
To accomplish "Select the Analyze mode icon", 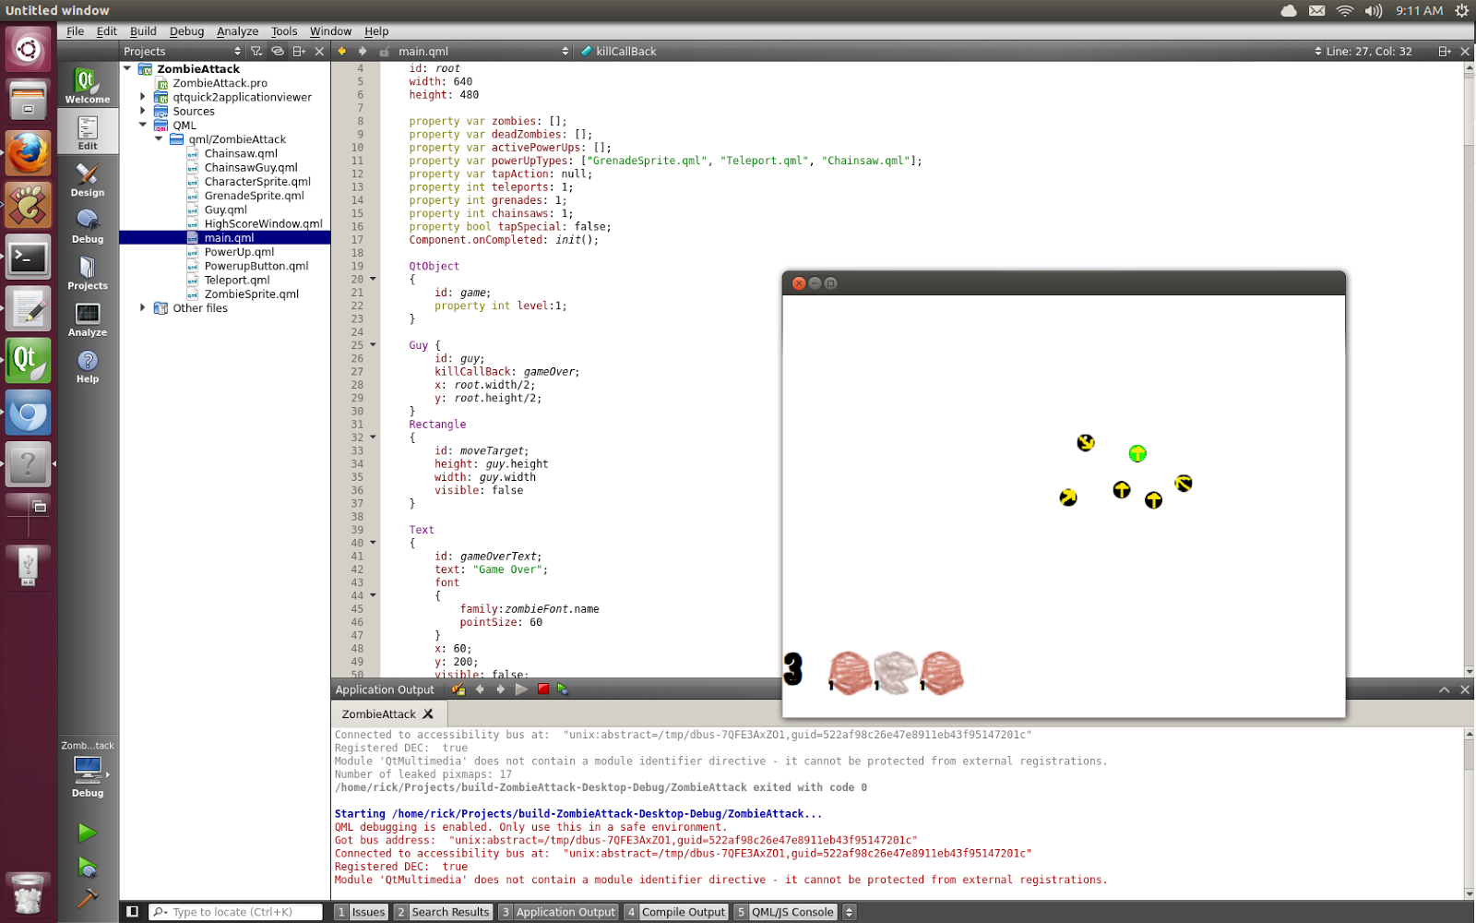I will 88,318.
